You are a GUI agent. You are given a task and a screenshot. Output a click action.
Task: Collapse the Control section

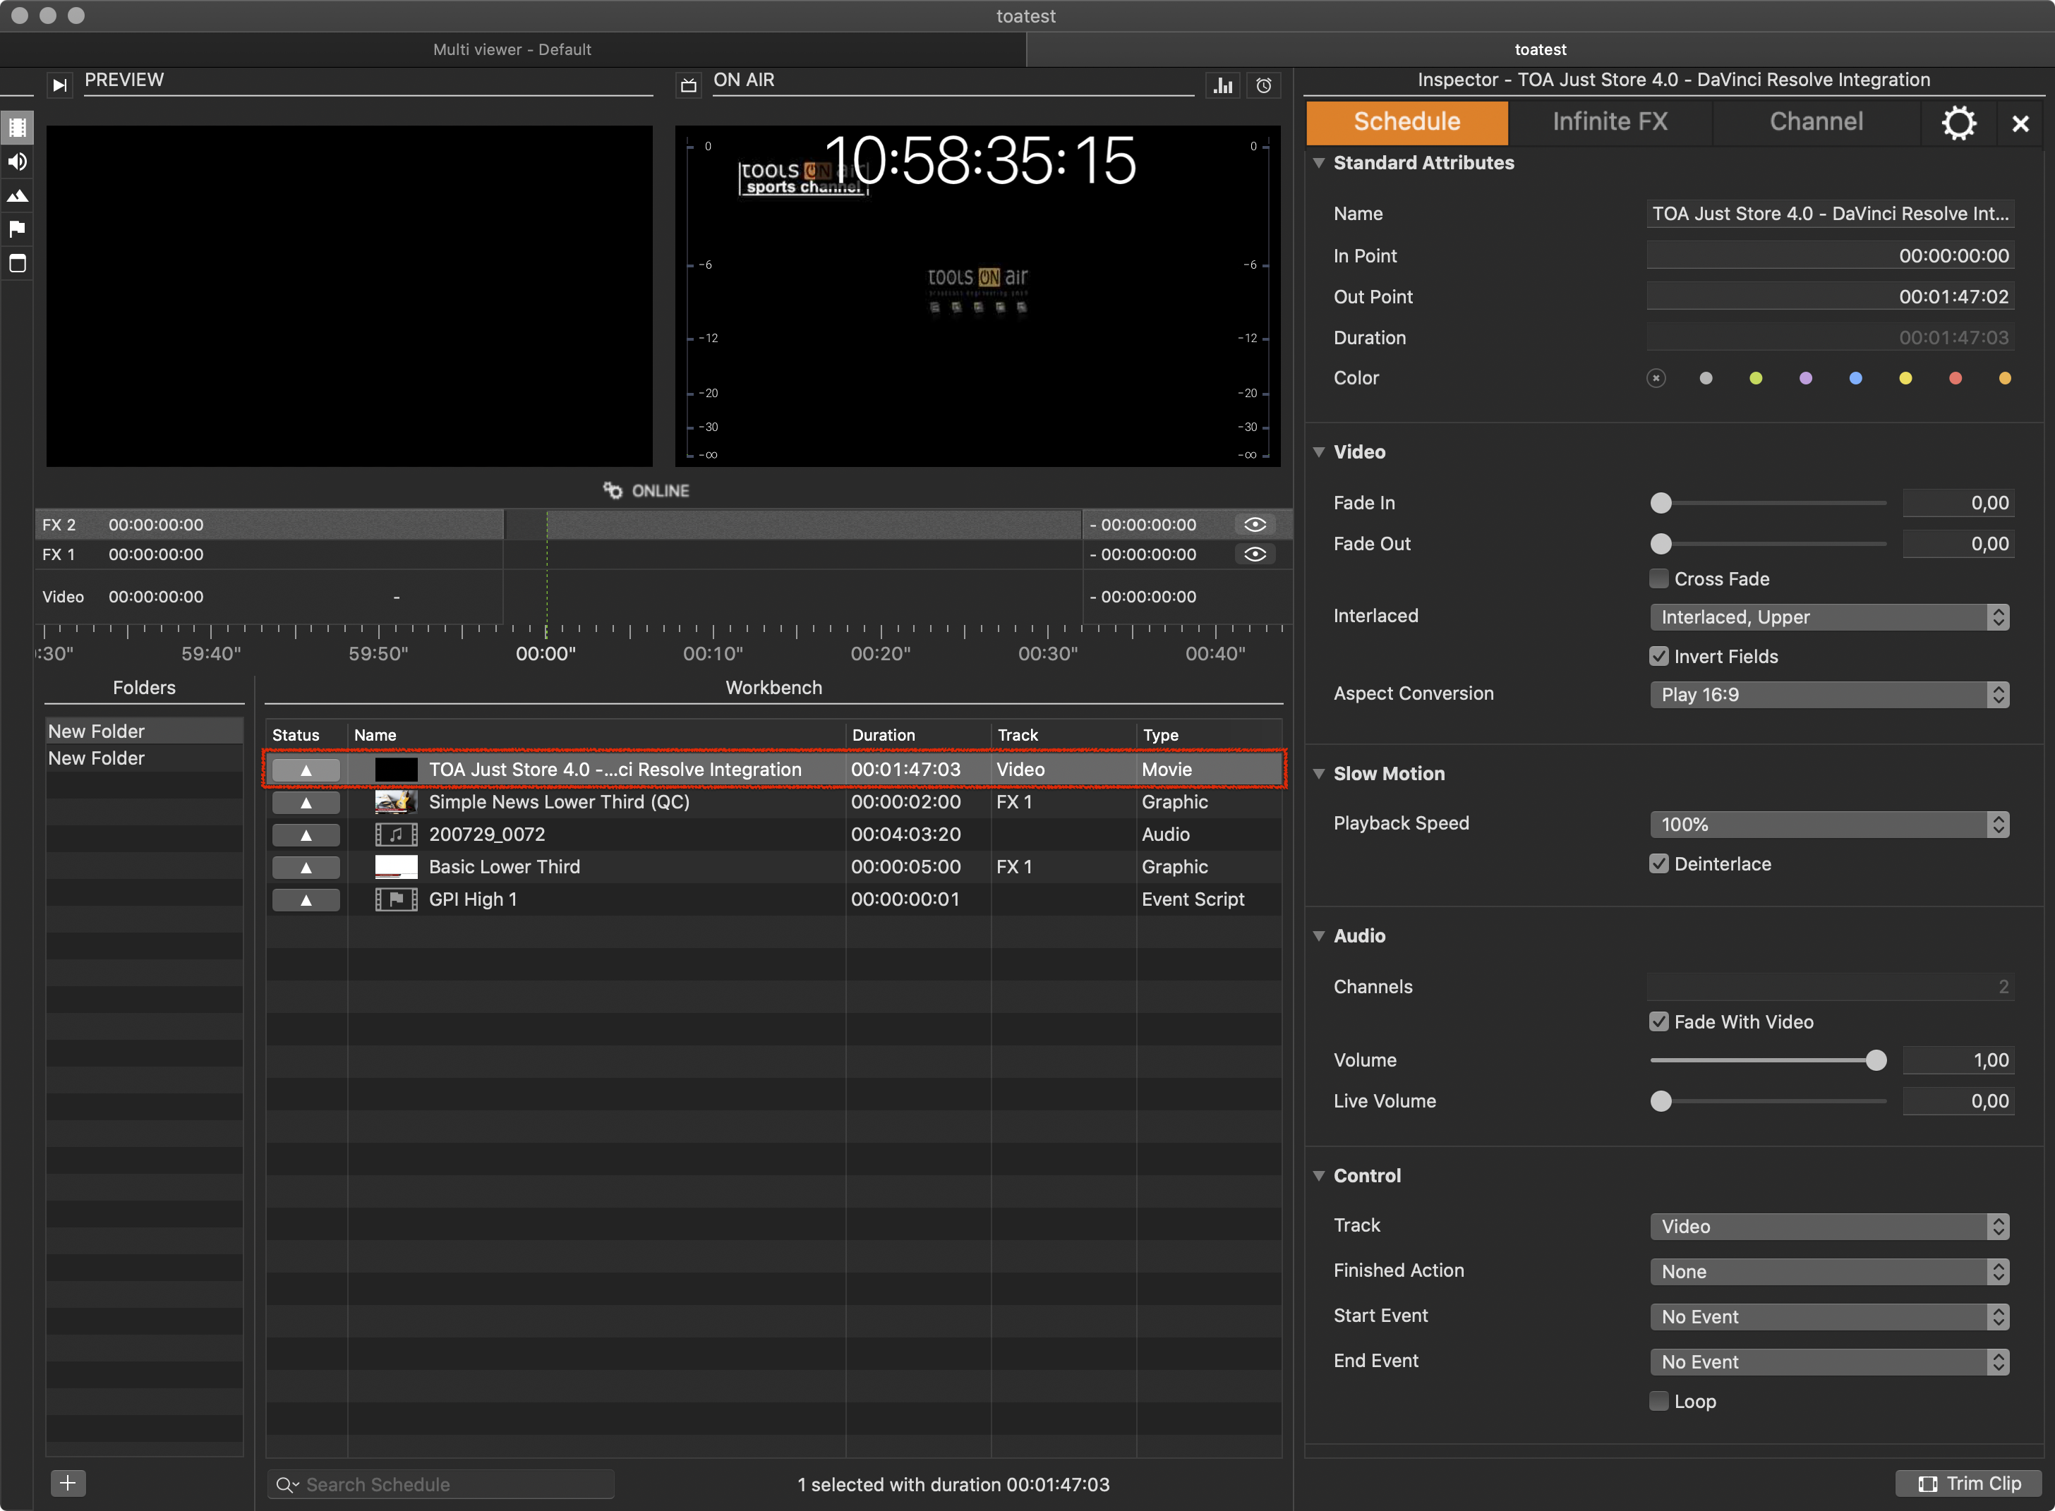[x=1320, y=1175]
